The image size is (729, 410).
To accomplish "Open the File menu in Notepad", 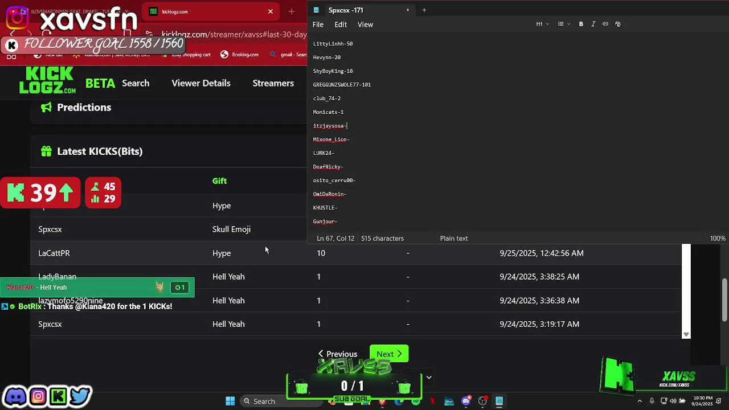I will [318, 24].
